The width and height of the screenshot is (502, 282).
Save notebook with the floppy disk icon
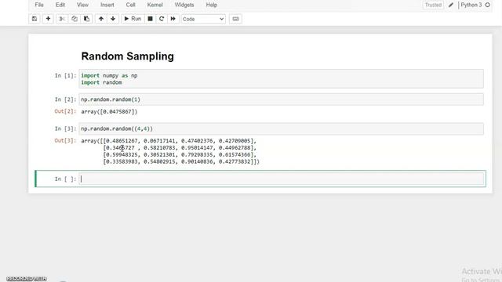coord(35,19)
